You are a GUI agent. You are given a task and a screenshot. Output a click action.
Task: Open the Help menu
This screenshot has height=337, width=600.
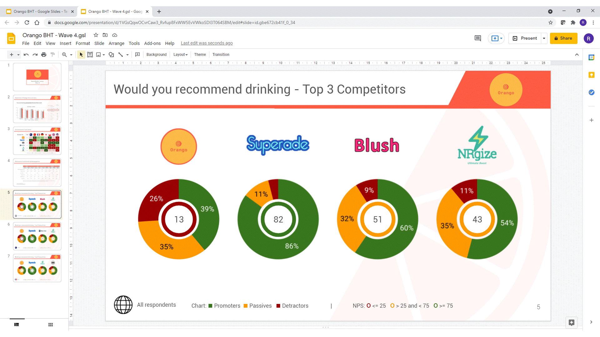[170, 43]
